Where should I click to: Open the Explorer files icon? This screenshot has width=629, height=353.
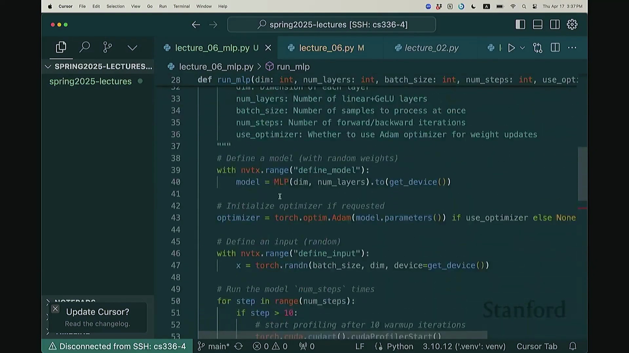click(61, 48)
